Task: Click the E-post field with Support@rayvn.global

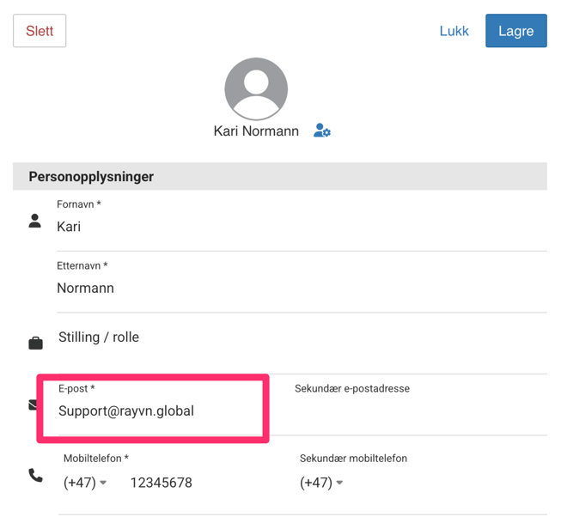Action: coord(155,411)
